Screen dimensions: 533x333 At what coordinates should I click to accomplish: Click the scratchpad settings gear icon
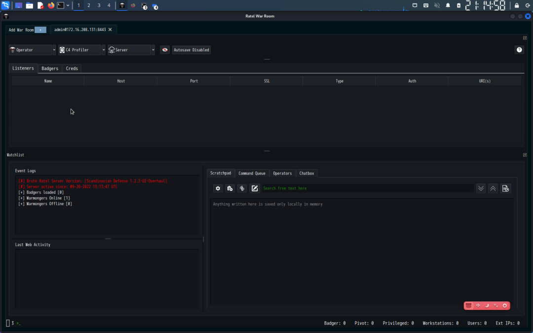218,188
